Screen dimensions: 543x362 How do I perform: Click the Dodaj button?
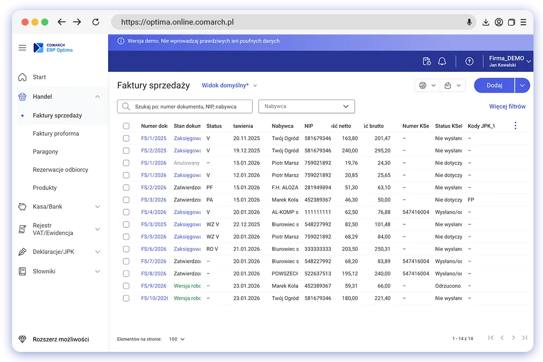click(x=494, y=85)
